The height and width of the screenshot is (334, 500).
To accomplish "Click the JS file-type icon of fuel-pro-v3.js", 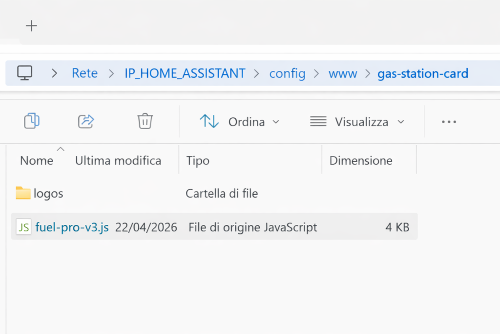I will 23,227.
